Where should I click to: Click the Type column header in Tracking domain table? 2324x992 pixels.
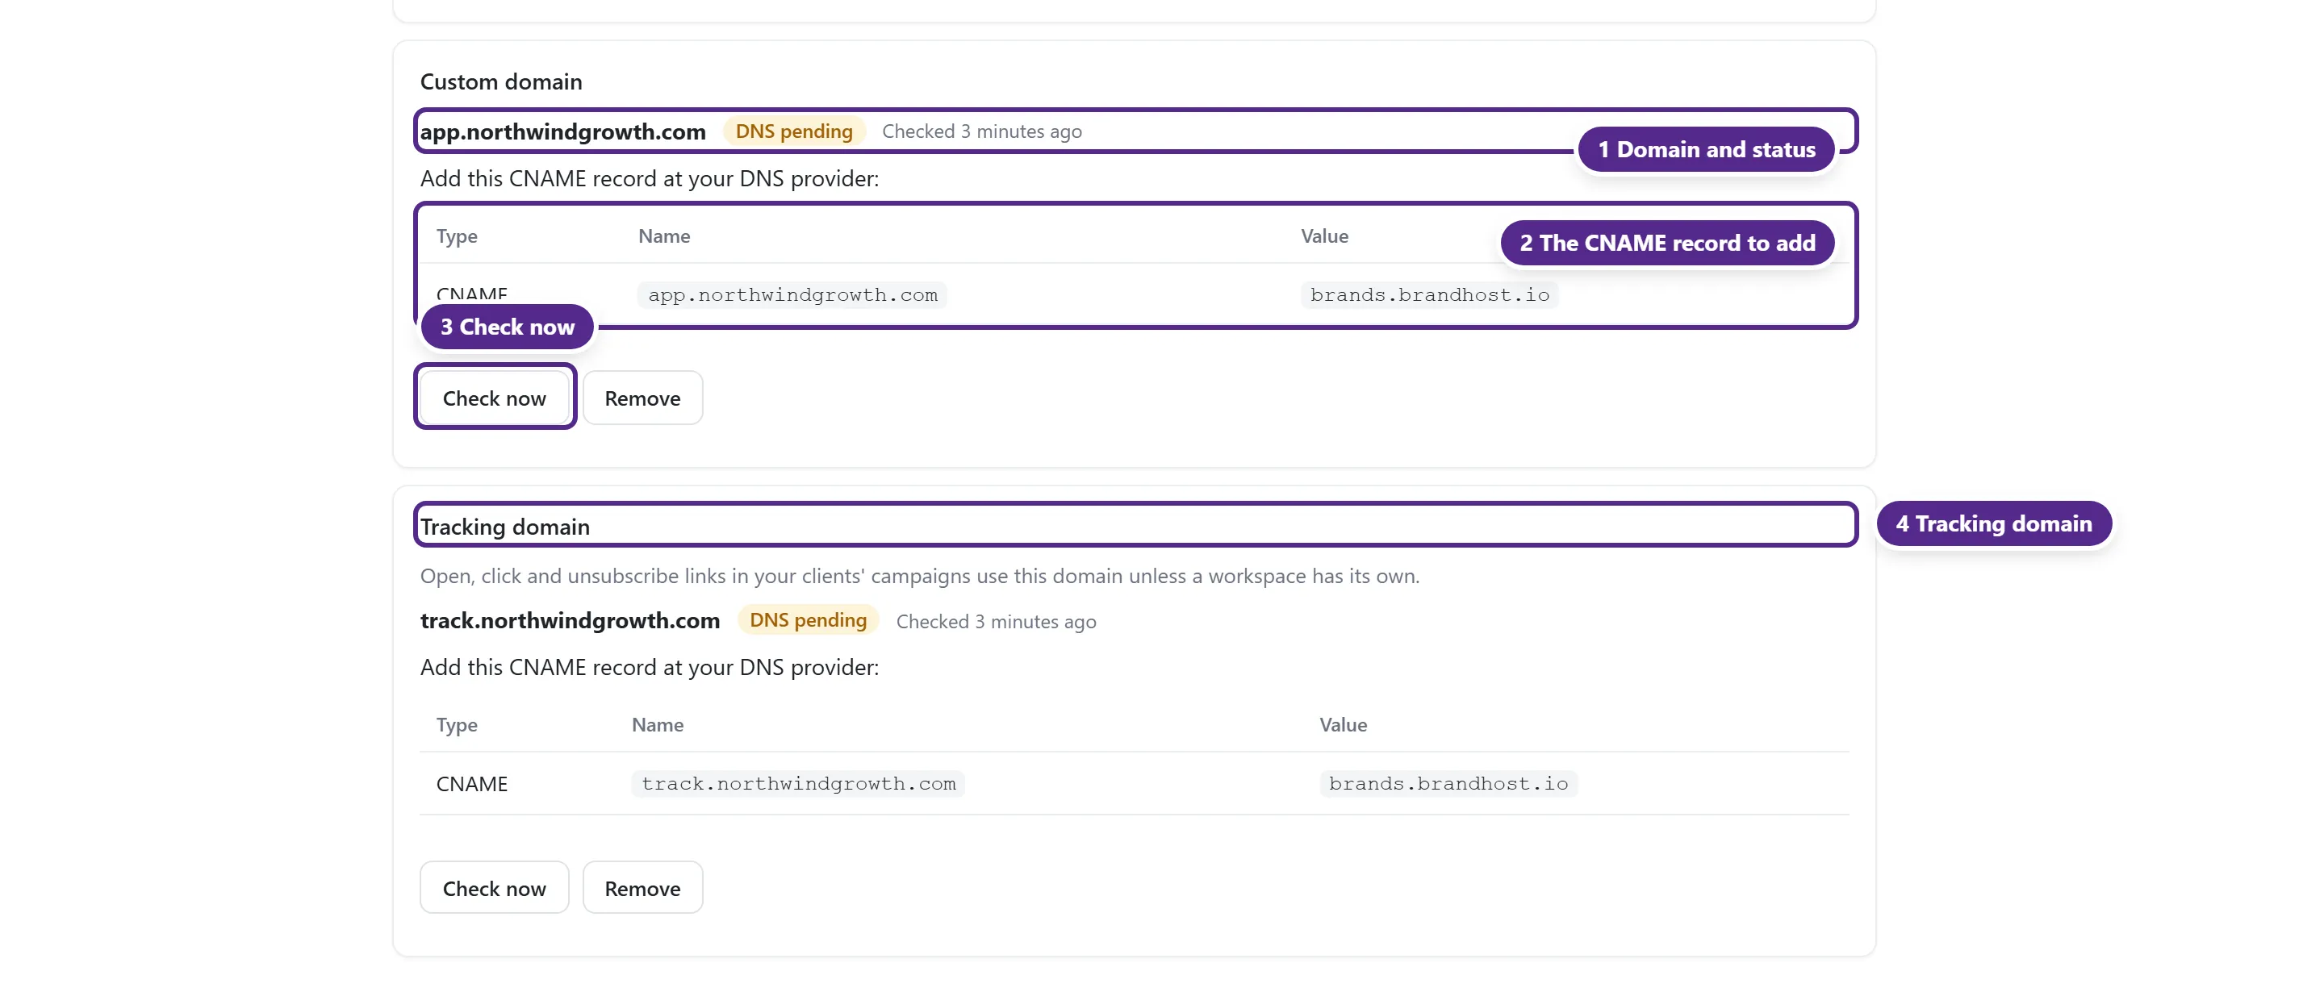(457, 725)
